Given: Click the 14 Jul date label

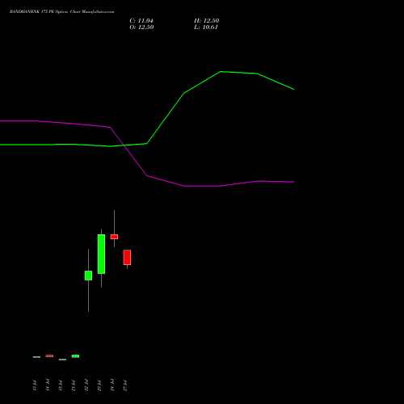Looking at the screenshot, I should click(x=48, y=385).
